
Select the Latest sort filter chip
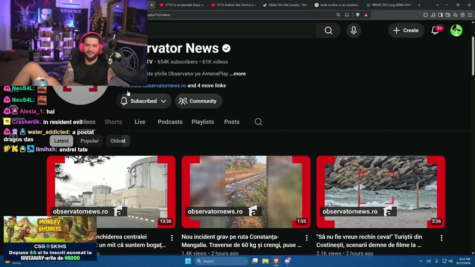pos(61,141)
